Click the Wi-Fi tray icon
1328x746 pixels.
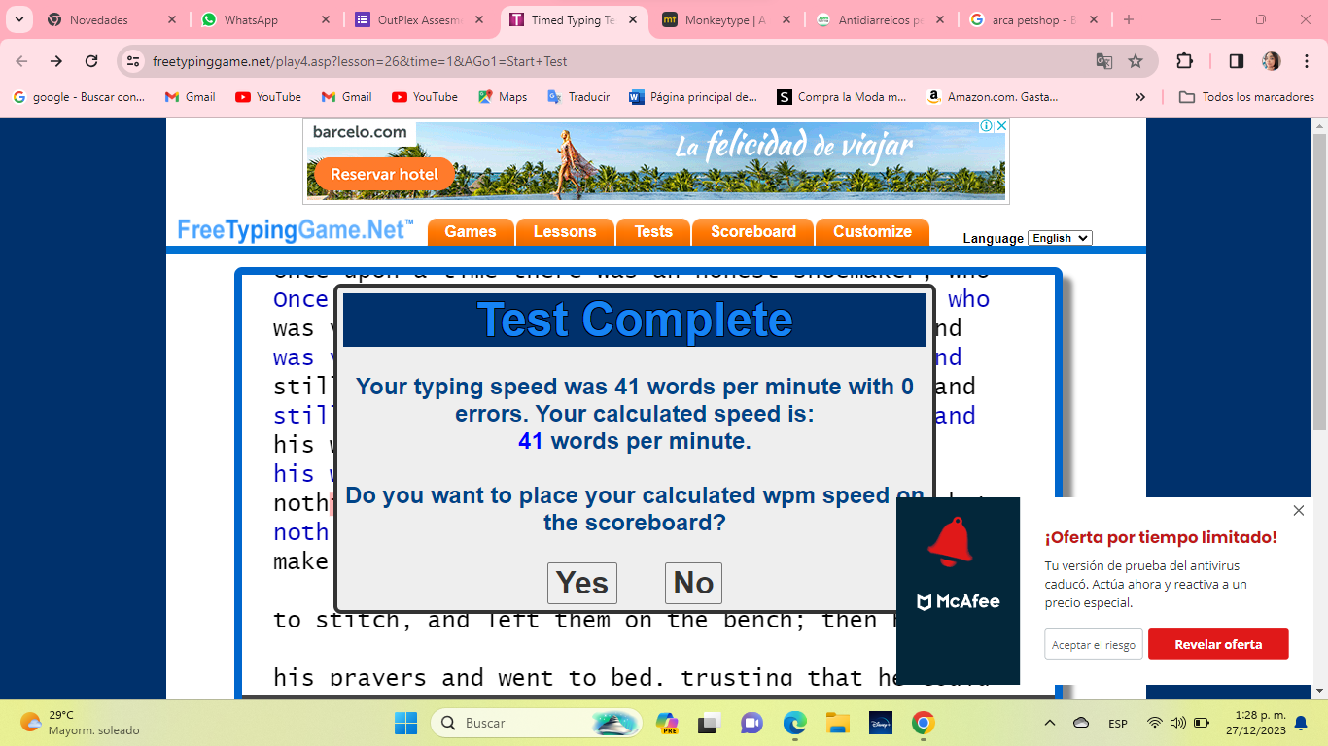coord(1155,723)
